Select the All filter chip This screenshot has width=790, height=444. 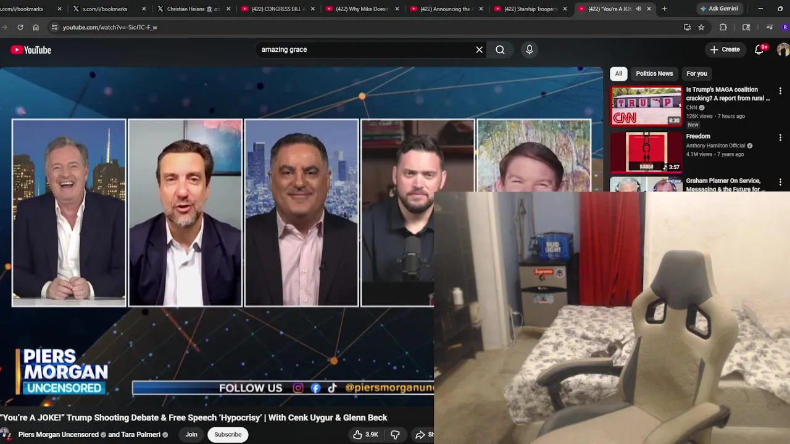point(618,73)
